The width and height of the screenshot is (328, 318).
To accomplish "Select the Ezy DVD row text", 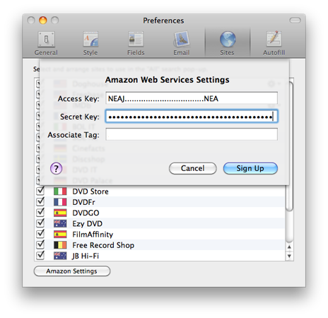I will (x=88, y=224).
